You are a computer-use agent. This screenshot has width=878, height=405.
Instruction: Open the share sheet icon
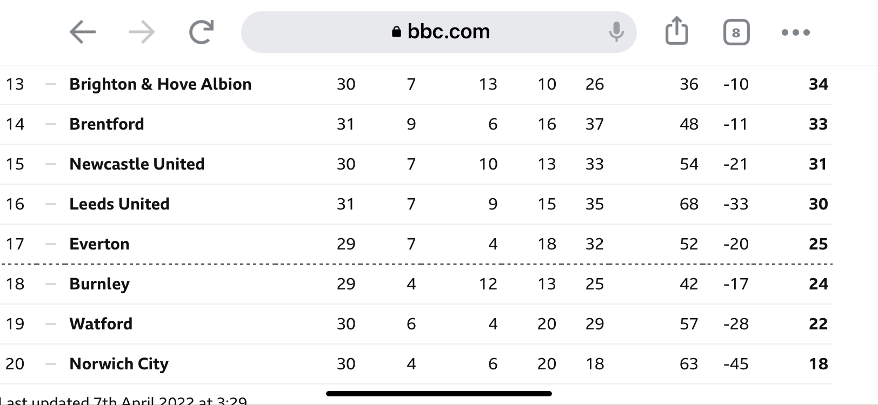click(x=676, y=30)
